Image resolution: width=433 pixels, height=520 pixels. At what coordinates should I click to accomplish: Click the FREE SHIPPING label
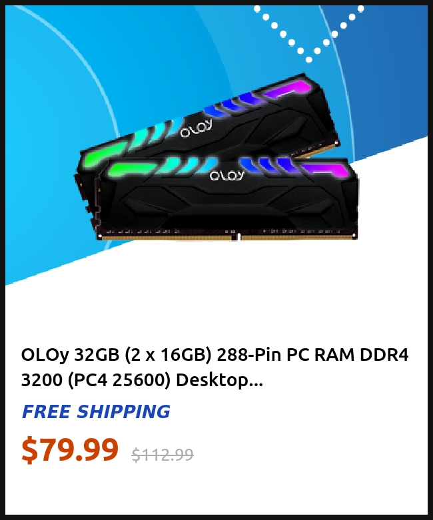coord(96,411)
